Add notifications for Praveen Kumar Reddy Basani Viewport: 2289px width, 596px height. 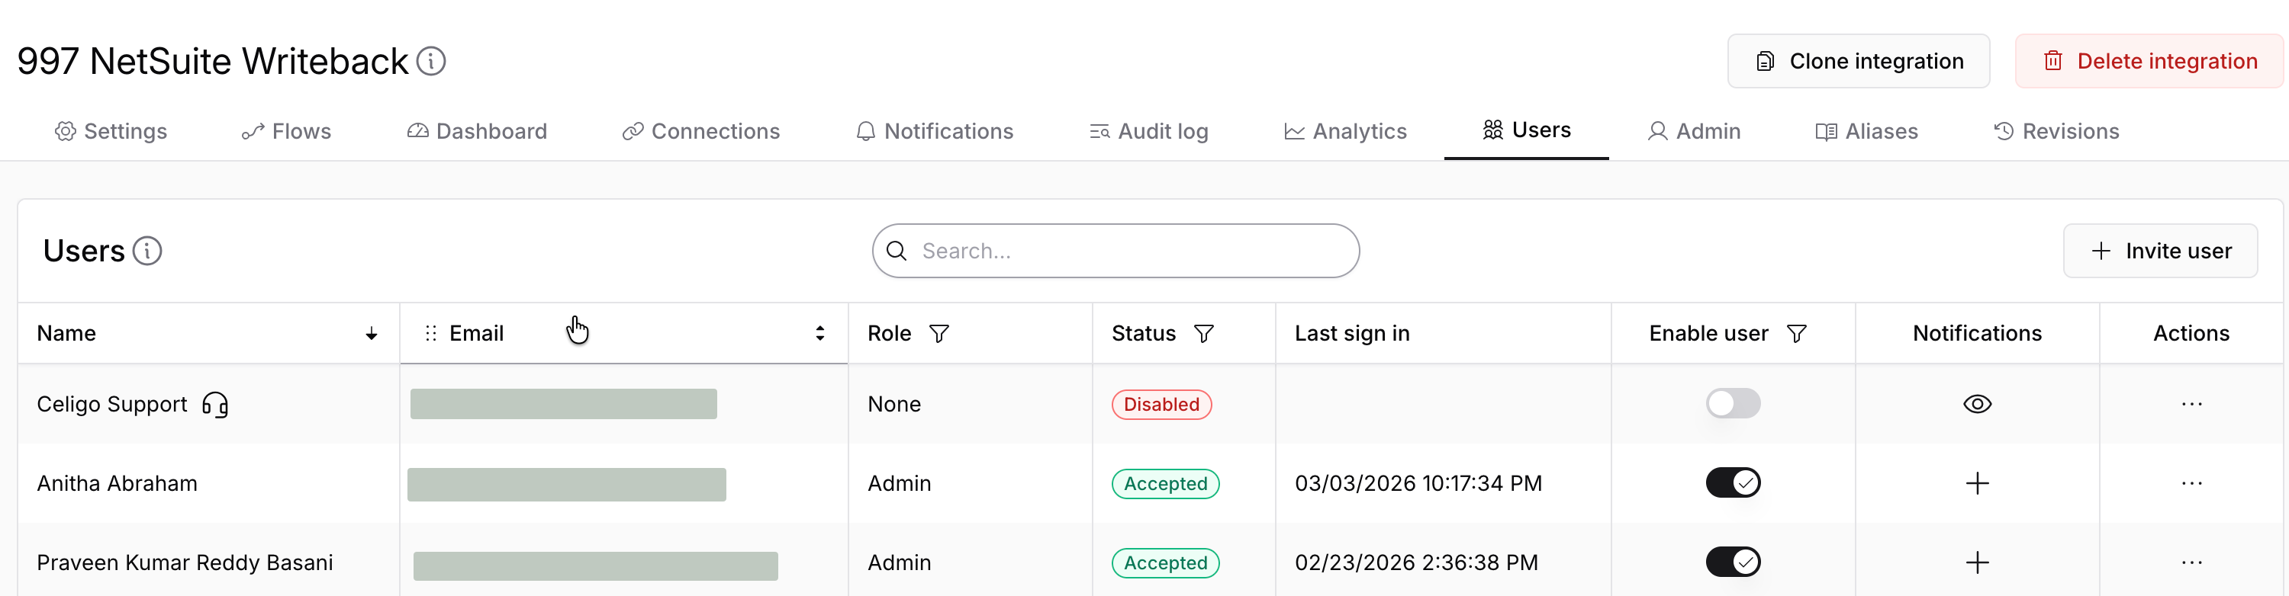tap(1977, 562)
